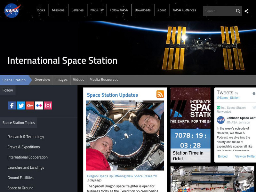The image size is (256, 192).
Task: Open the Flickr follow icon
Action: coord(39,106)
